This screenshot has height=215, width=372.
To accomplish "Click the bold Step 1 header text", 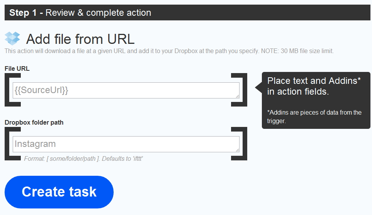I will [x=23, y=13].
